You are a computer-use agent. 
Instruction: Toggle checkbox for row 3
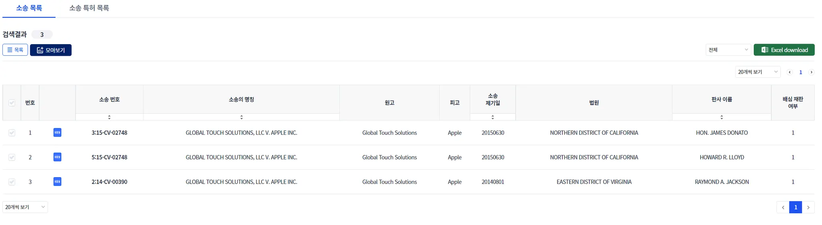pyautogui.click(x=12, y=182)
